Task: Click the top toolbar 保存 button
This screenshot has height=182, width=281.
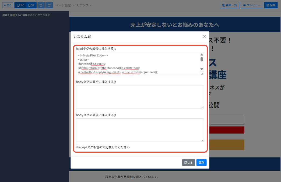Action: [x=271, y=5]
